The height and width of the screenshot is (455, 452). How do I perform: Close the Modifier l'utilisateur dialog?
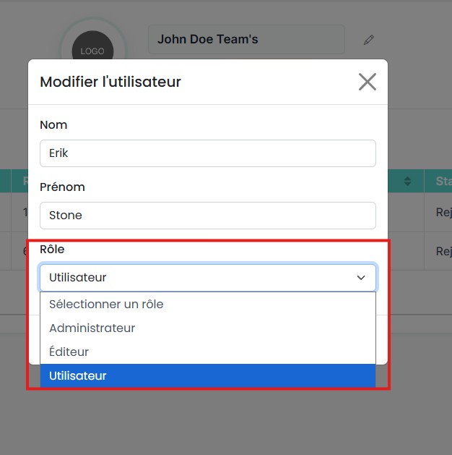[x=368, y=82]
